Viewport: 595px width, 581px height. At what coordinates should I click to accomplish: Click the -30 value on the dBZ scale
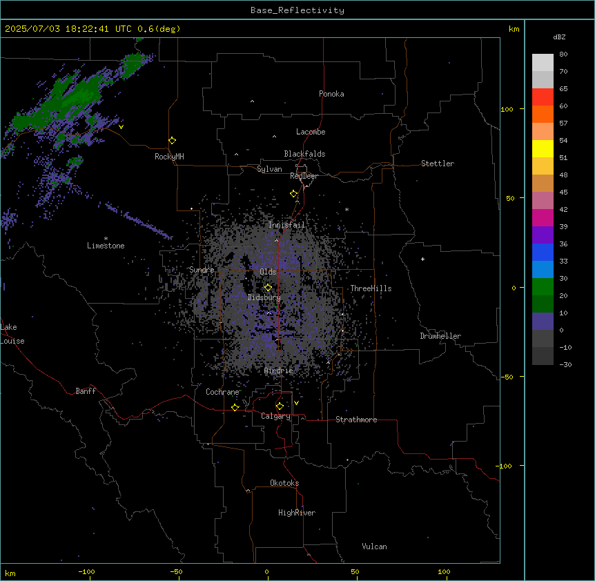(565, 364)
